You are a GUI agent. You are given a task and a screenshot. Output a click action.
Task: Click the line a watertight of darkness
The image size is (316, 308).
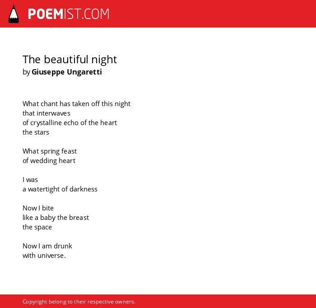pos(60,189)
